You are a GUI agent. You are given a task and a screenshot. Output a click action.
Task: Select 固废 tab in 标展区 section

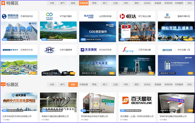[x=73, y=84]
